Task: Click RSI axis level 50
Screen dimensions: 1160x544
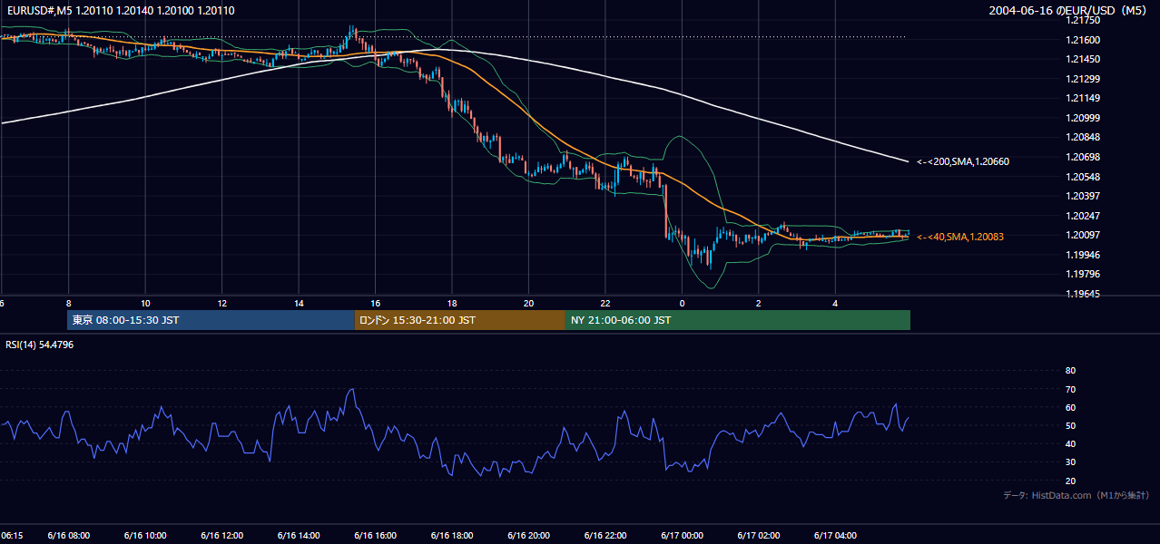Action: coord(1070,425)
